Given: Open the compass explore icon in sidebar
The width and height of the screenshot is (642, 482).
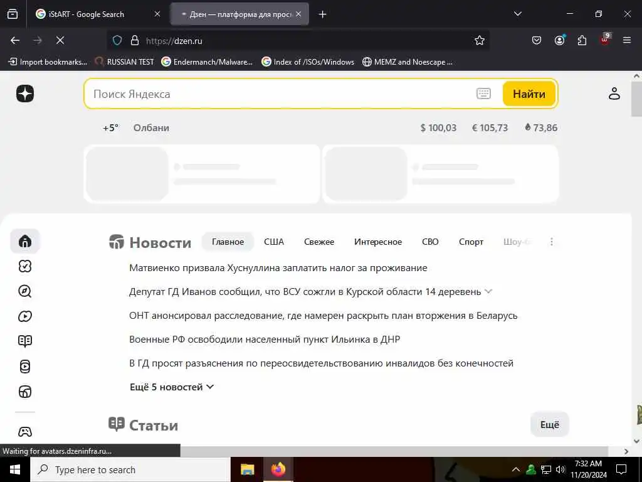Looking at the screenshot, I should (25, 291).
